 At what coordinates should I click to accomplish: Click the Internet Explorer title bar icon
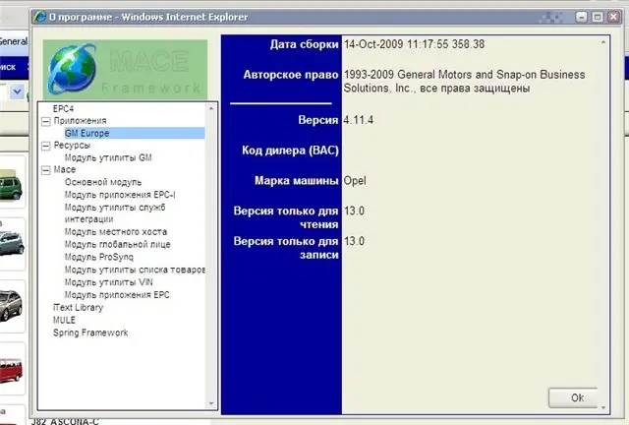(x=39, y=17)
